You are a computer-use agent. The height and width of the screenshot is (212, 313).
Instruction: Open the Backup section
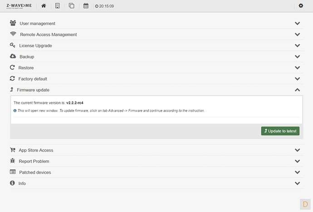(27, 57)
